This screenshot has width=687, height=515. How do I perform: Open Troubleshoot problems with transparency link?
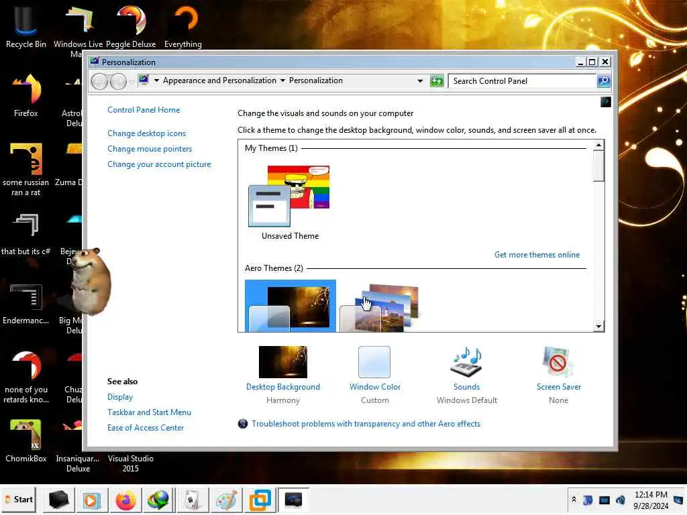366,424
